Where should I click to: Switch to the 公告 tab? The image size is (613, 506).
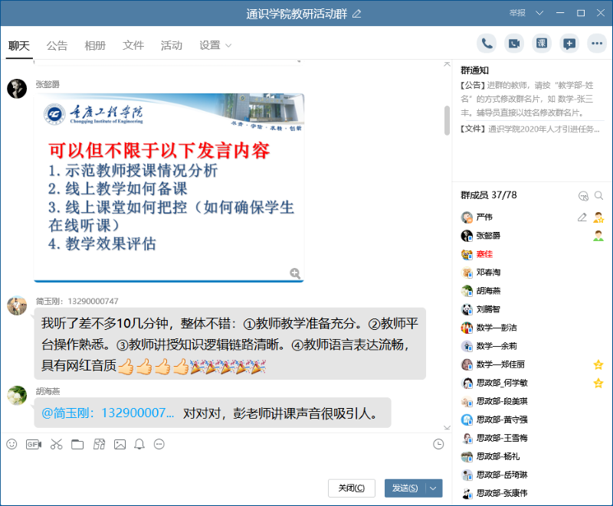(57, 46)
